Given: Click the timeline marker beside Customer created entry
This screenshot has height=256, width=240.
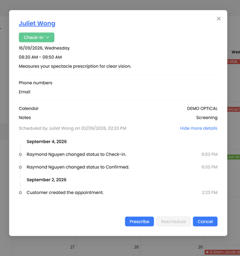Looking at the screenshot, I should (x=20, y=193).
